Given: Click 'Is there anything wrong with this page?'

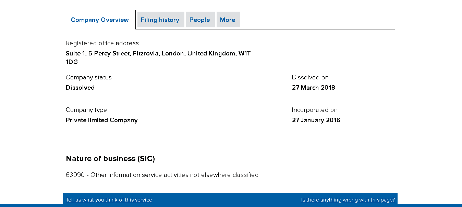Looking at the screenshot, I should pyautogui.click(x=348, y=200).
